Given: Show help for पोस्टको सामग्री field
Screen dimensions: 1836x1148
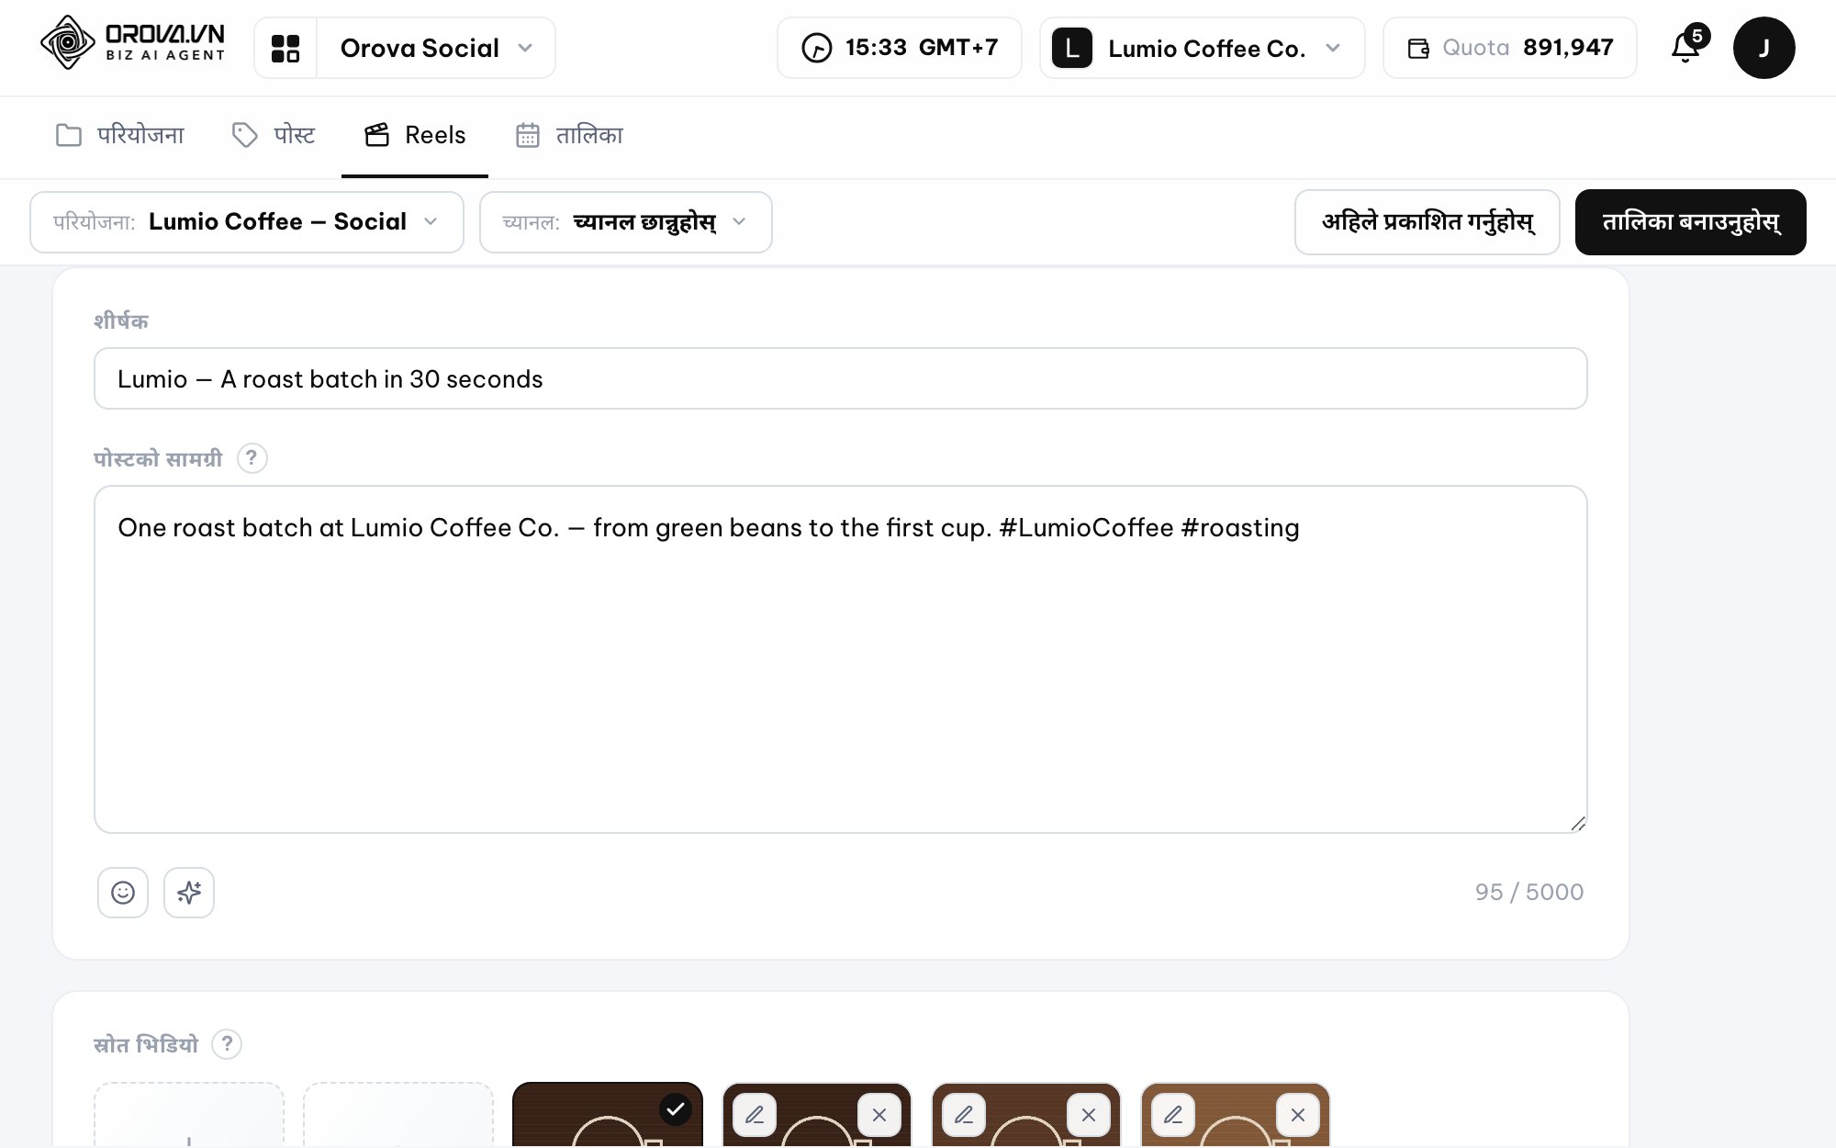Looking at the screenshot, I should pos(252,458).
